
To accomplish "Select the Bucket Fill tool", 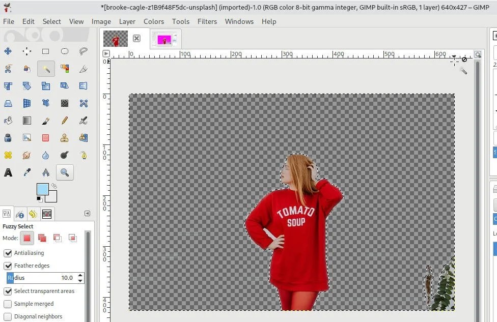I will tap(8, 121).
